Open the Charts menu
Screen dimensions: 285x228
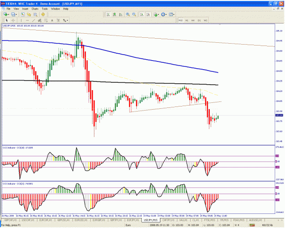(35, 9)
